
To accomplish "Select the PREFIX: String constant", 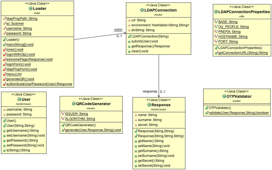I will (229, 32).
